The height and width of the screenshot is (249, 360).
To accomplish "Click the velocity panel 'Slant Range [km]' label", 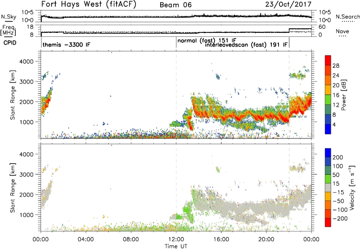I will click(x=13, y=188).
